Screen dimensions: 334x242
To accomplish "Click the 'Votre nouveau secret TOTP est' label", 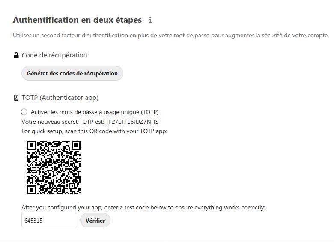I will tap(63, 122).
